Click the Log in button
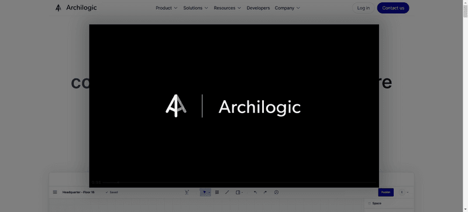 363,8
